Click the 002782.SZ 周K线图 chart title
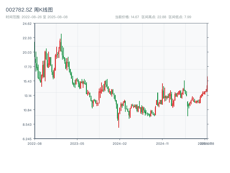This screenshot has width=230, height=173. [29, 10]
